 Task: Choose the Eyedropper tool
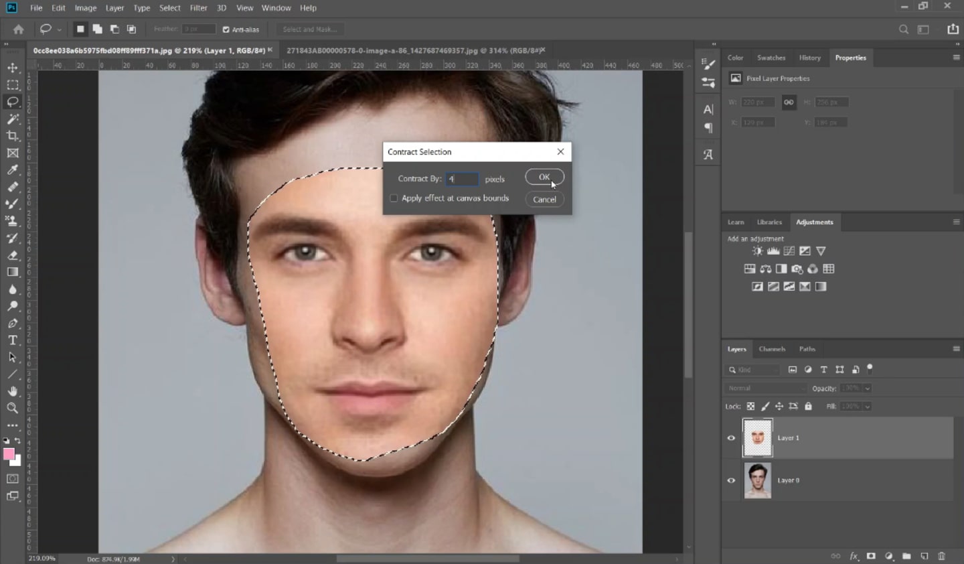point(12,169)
